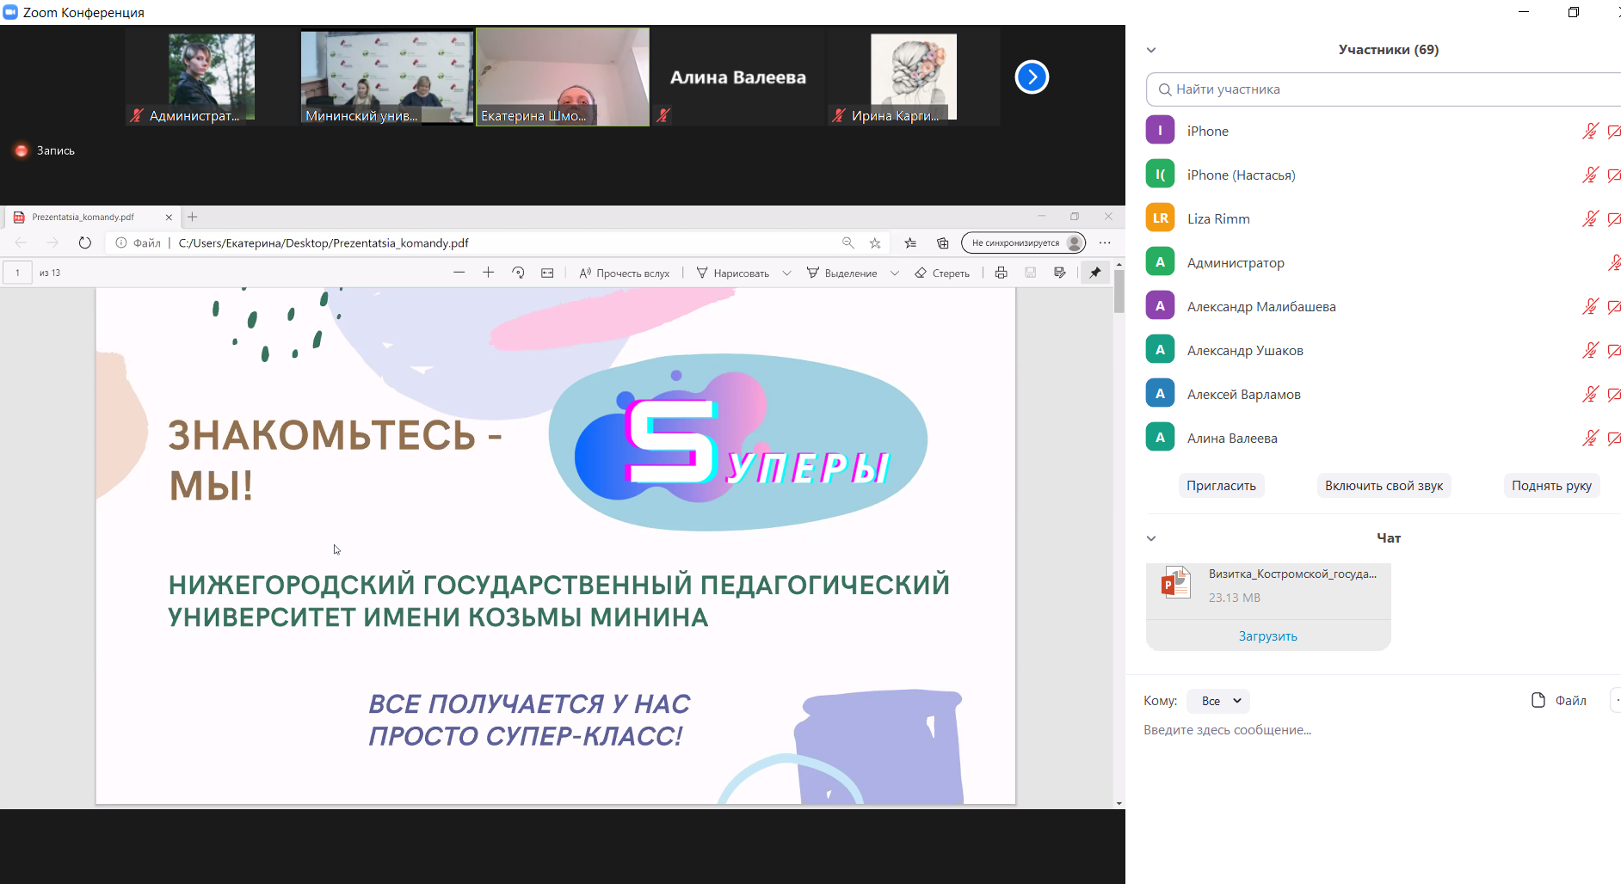Open the Draw (Нарисовать) options dropdown arrow
Viewport: 1621px width, 884px height.
[x=786, y=273]
